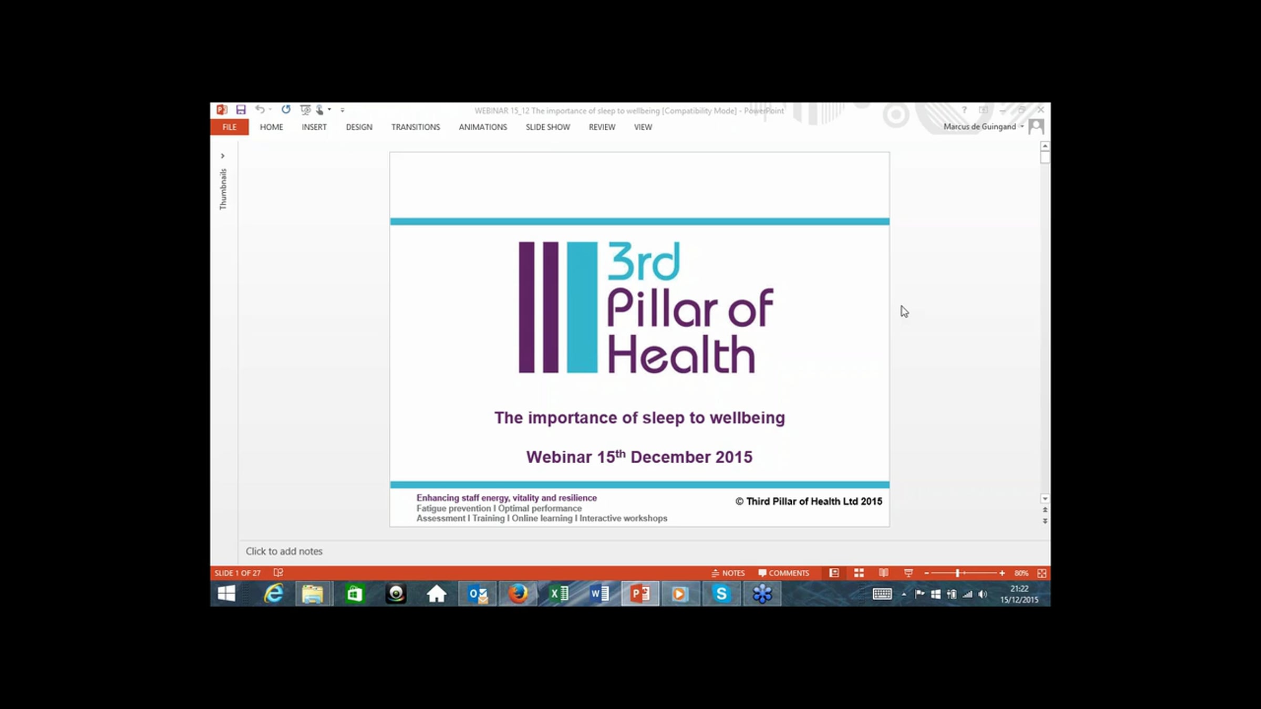Start slide show from beginning via Quick Access icon

click(305, 109)
